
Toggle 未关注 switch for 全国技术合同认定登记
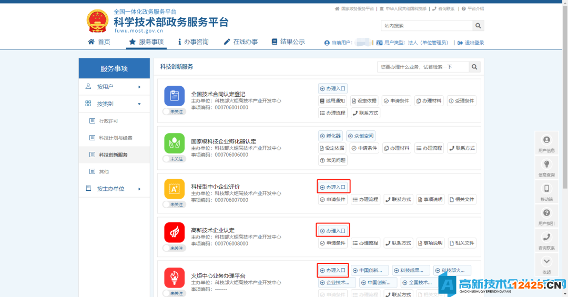pyautogui.click(x=174, y=111)
